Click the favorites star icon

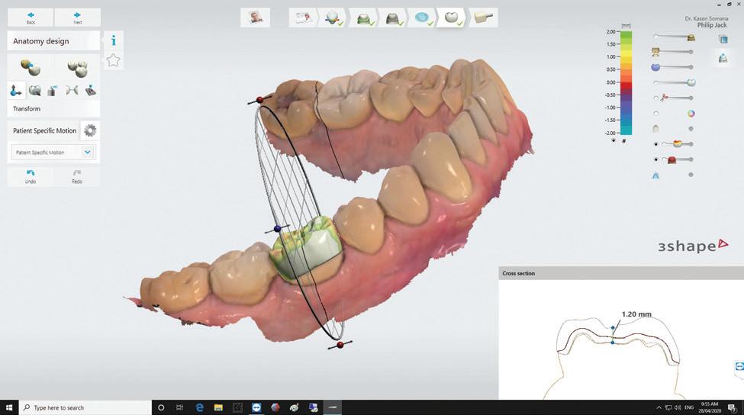click(114, 60)
